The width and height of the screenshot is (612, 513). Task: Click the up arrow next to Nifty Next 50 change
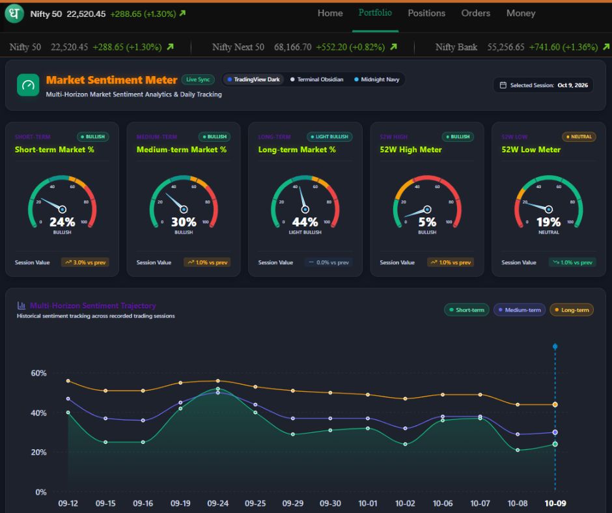click(x=393, y=47)
